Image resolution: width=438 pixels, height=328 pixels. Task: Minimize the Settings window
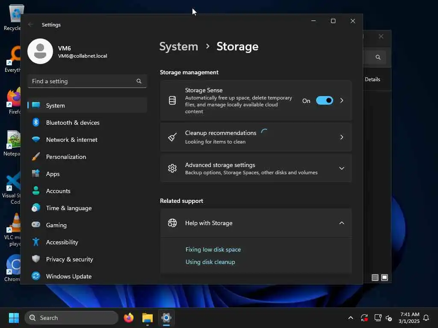314,21
